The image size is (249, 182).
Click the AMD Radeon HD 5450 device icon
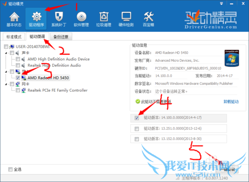coord(24,78)
